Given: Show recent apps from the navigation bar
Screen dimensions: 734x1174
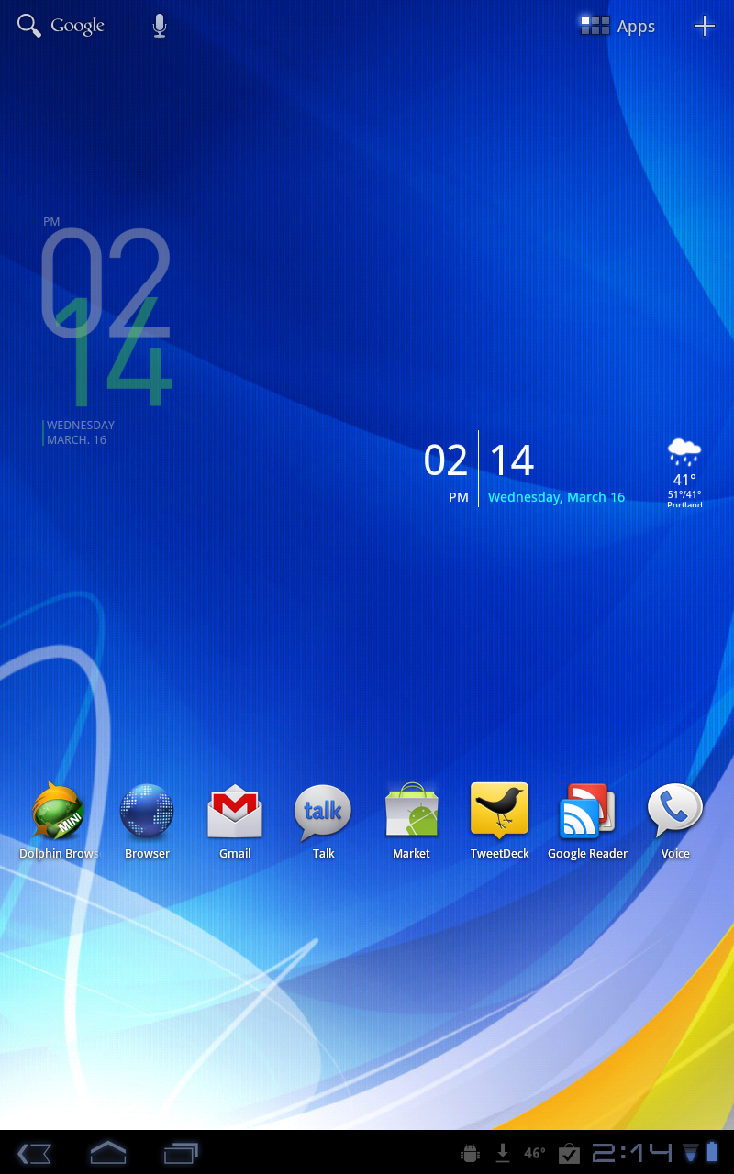Looking at the screenshot, I should [181, 1153].
